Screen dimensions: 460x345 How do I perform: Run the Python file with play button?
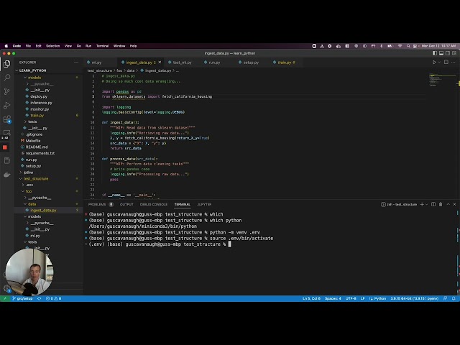point(434,63)
